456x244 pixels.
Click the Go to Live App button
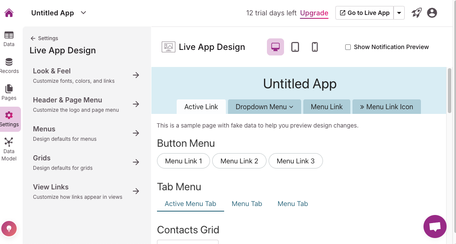click(364, 13)
